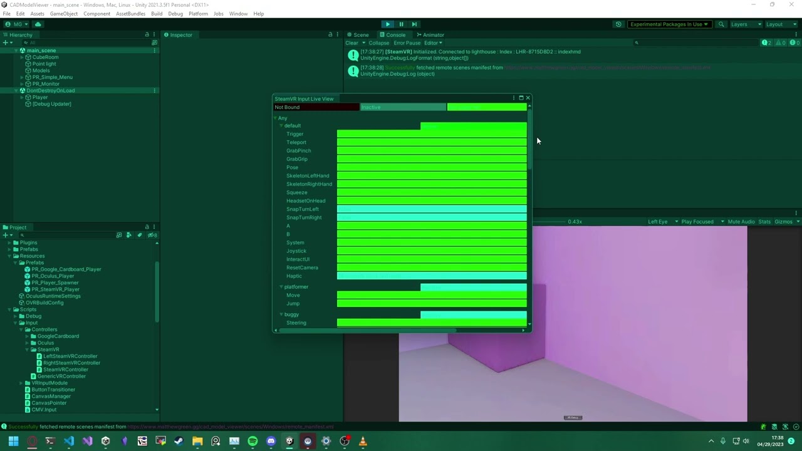Viewport: 802px width, 451px height.
Task: Select the Models object in Hierarchy
Action: click(41, 71)
